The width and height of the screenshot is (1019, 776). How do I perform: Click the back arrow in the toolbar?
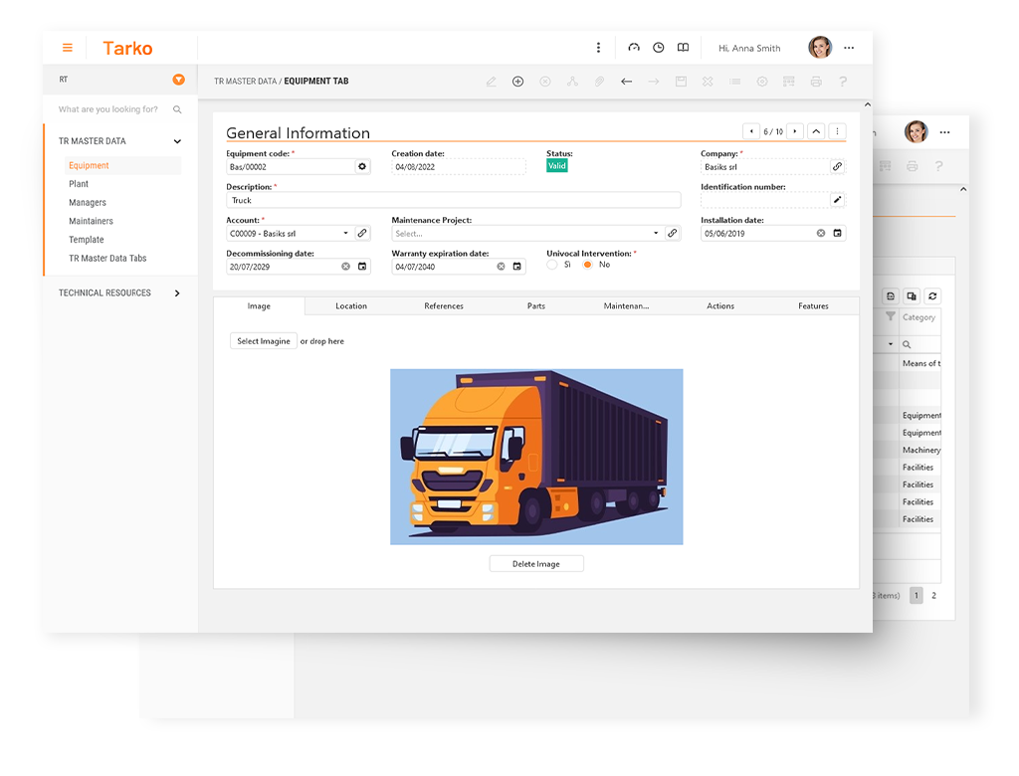[626, 82]
